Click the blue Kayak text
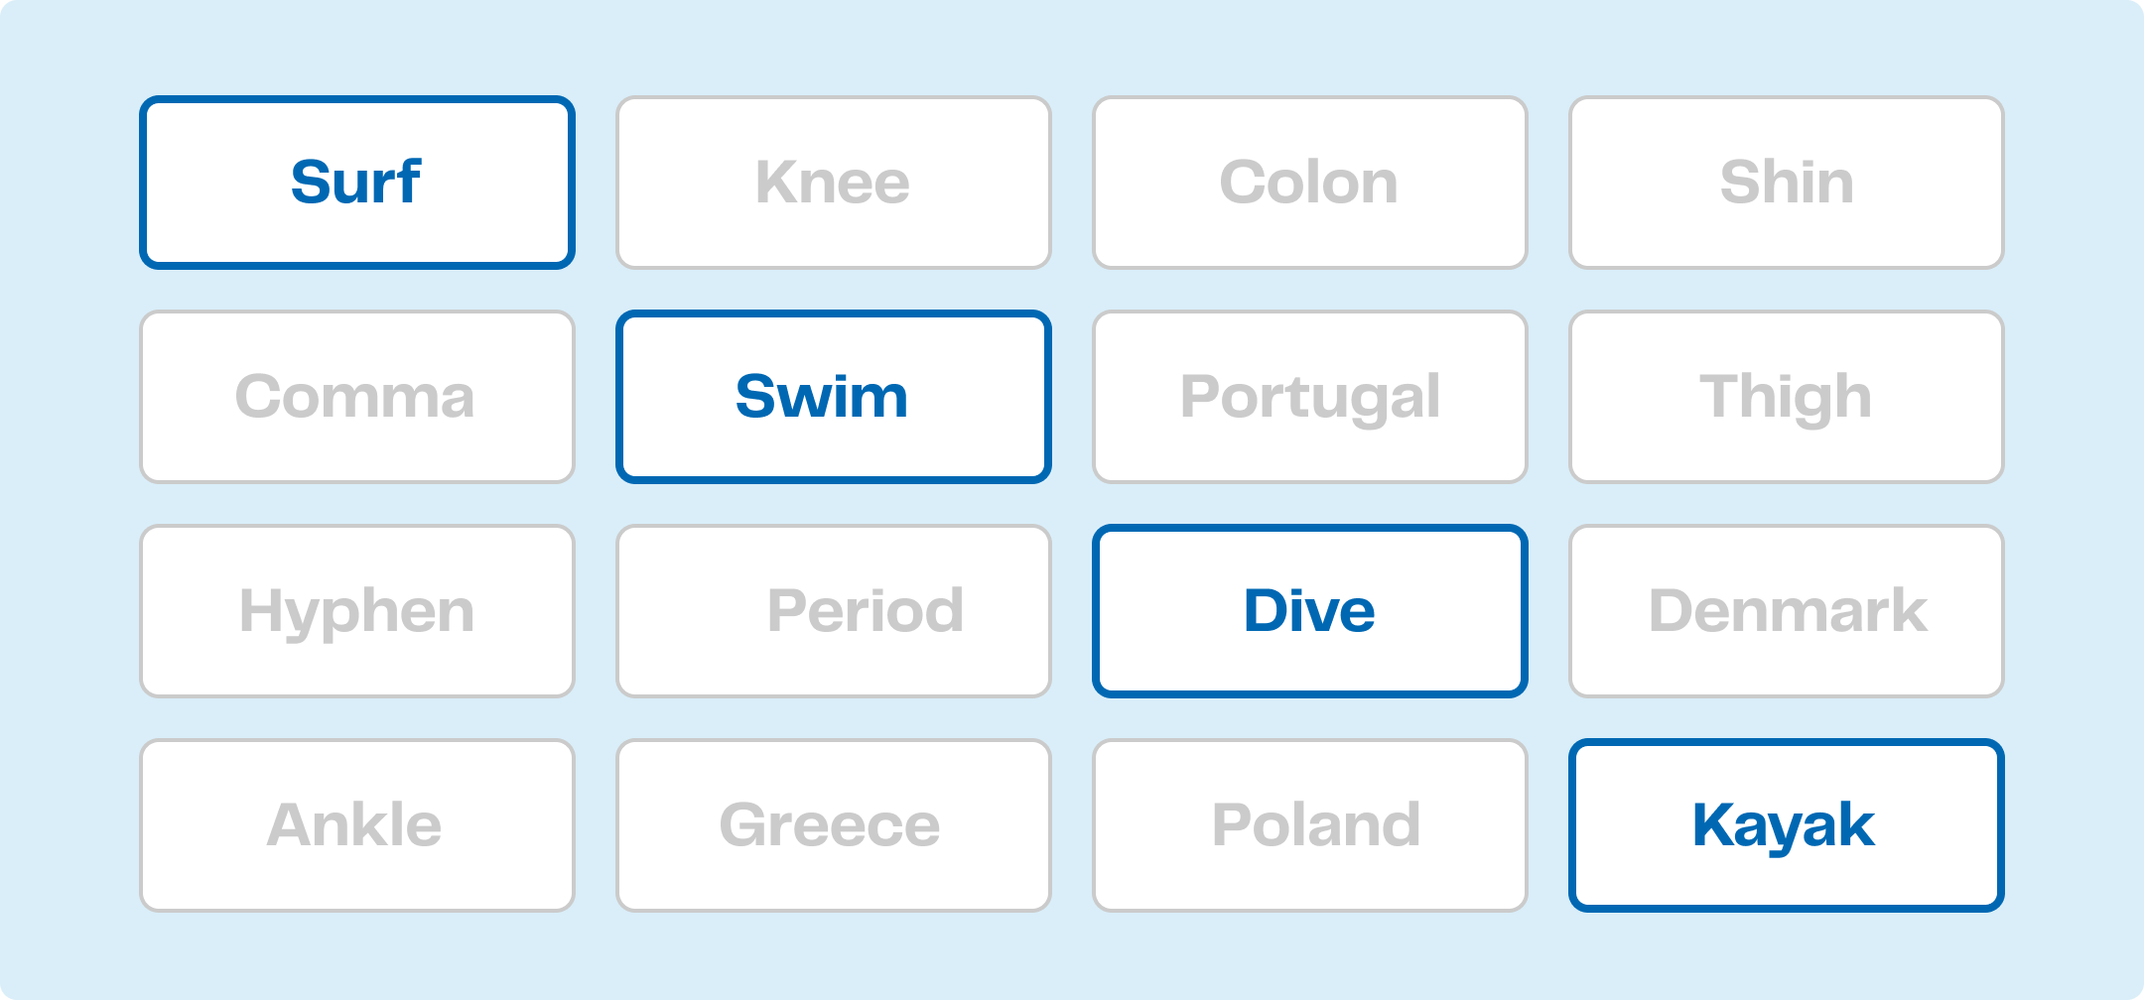This screenshot has height=1000, width=2144. click(x=1784, y=826)
